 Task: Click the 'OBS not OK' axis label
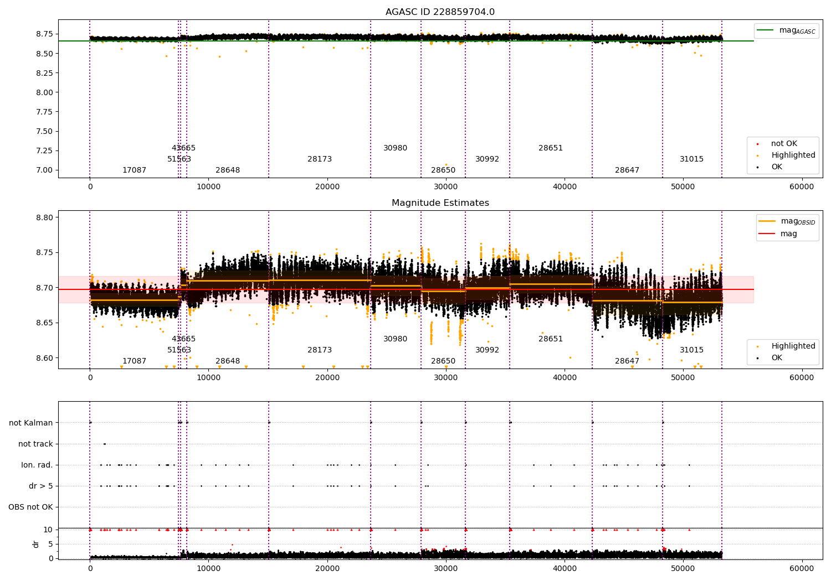(30, 507)
